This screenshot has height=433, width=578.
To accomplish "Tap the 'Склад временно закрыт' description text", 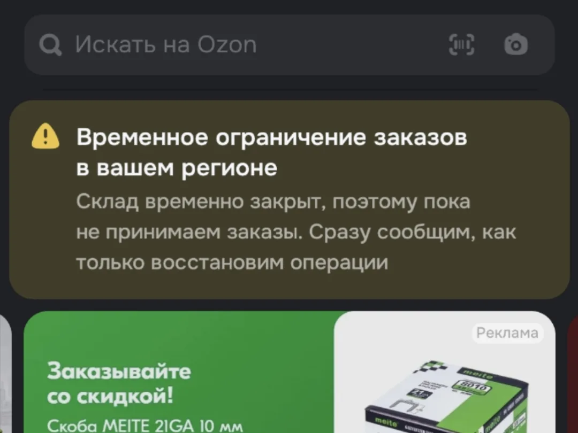I will click(296, 232).
